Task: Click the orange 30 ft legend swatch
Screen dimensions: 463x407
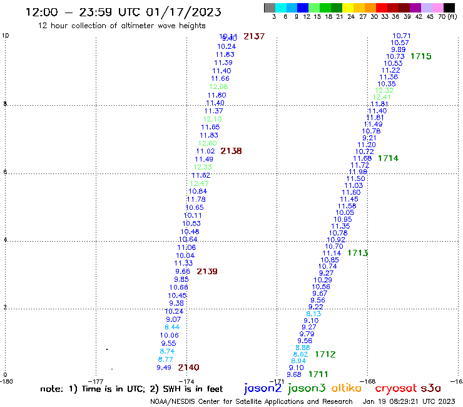Action: click(x=370, y=8)
